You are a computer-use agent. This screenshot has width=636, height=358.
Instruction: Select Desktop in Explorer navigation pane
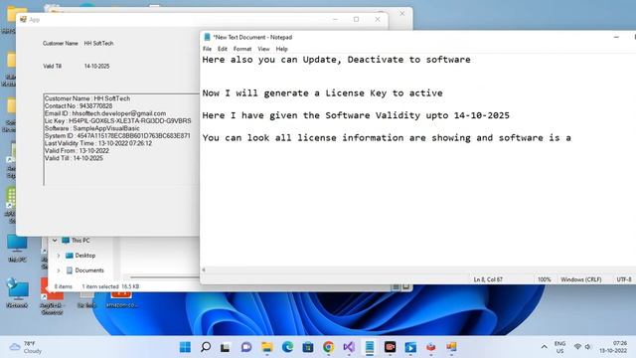[84, 256]
